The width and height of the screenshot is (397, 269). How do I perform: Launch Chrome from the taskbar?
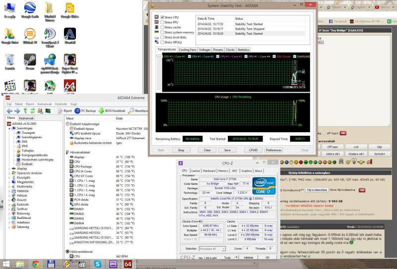[x=36, y=264]
